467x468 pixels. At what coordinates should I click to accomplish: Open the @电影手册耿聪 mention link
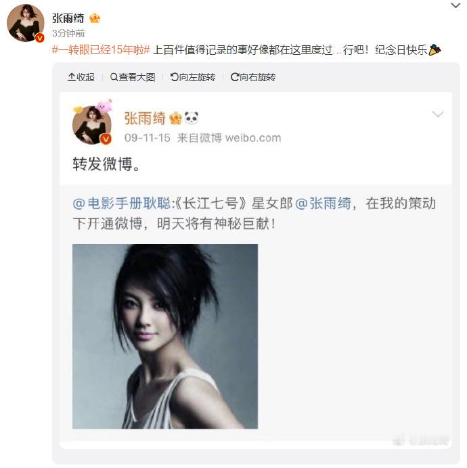coord(121,204)
